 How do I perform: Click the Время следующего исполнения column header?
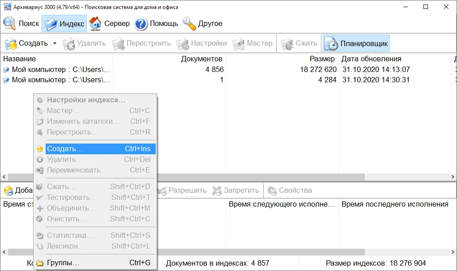coord(282,204)
